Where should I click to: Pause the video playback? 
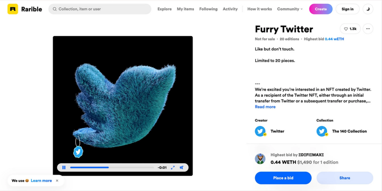click(64, 167)
